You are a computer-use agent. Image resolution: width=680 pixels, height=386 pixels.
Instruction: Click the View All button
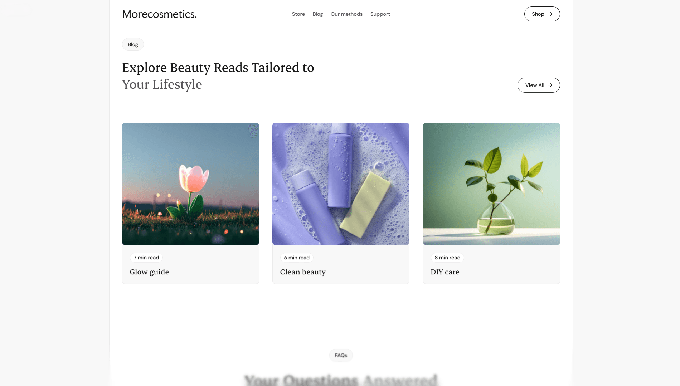click(539, 85)
